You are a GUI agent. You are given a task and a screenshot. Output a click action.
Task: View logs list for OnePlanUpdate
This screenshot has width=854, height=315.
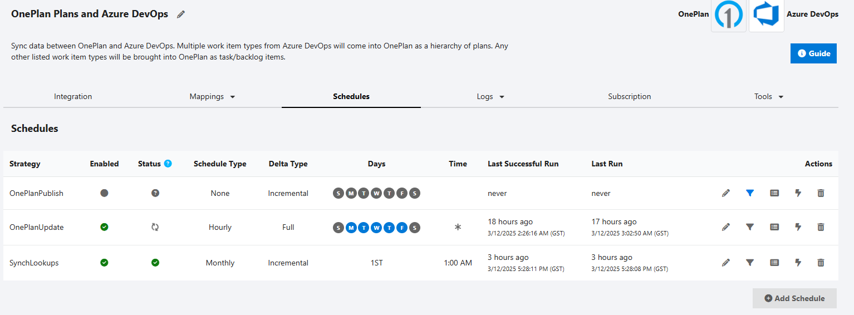(774, 227)
